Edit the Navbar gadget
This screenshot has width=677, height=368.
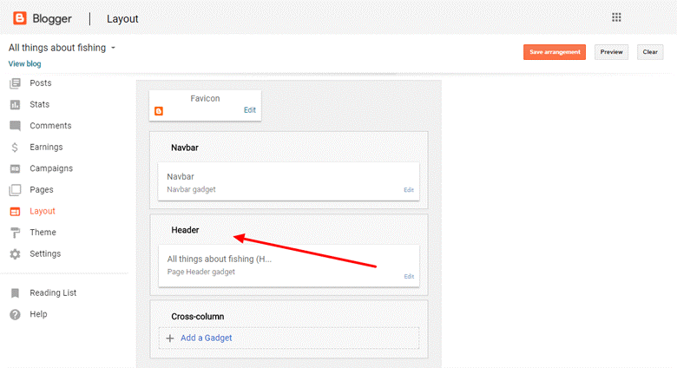coord(409,190)
